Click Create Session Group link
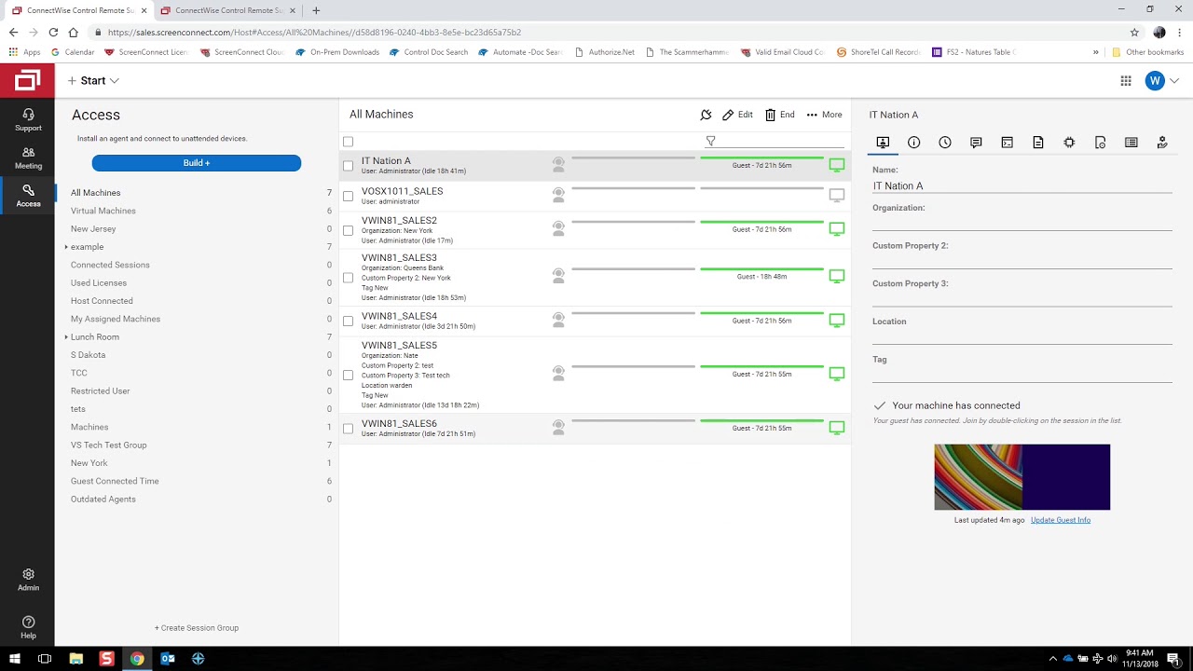Image resolution: width=1193 pixels, height=671 pixels. (197, 628)
